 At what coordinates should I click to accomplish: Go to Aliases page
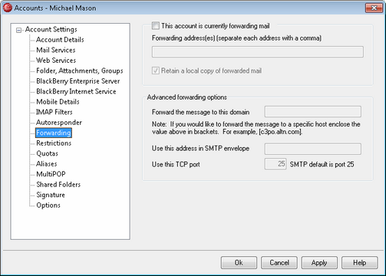coord(47,164)
